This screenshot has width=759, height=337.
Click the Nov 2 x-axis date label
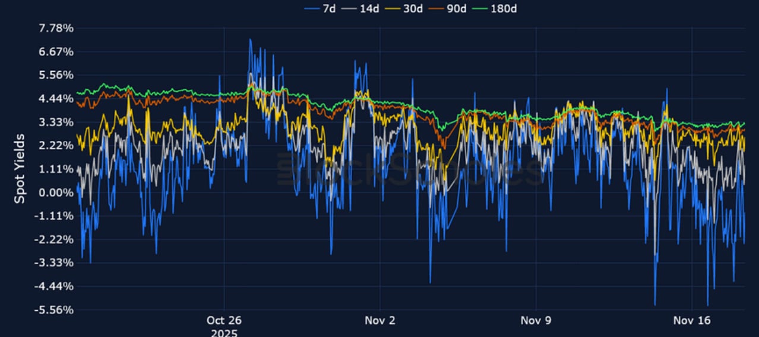pyautogui.click(x=379, y=320)
